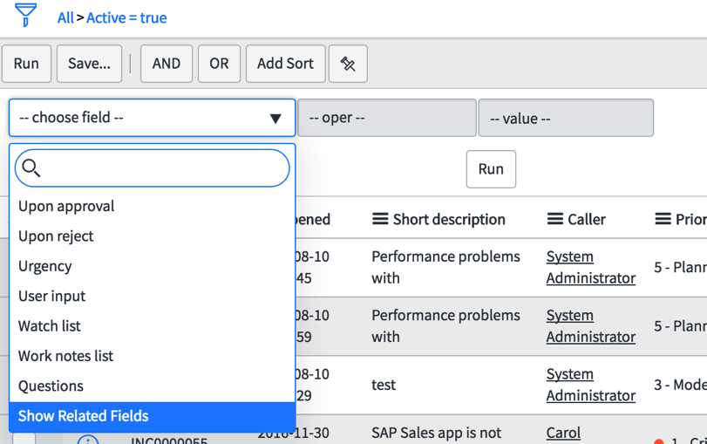Click the magnifier icon in field search

click(31, 168)
